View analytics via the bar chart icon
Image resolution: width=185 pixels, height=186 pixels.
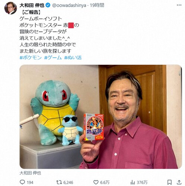133,182
